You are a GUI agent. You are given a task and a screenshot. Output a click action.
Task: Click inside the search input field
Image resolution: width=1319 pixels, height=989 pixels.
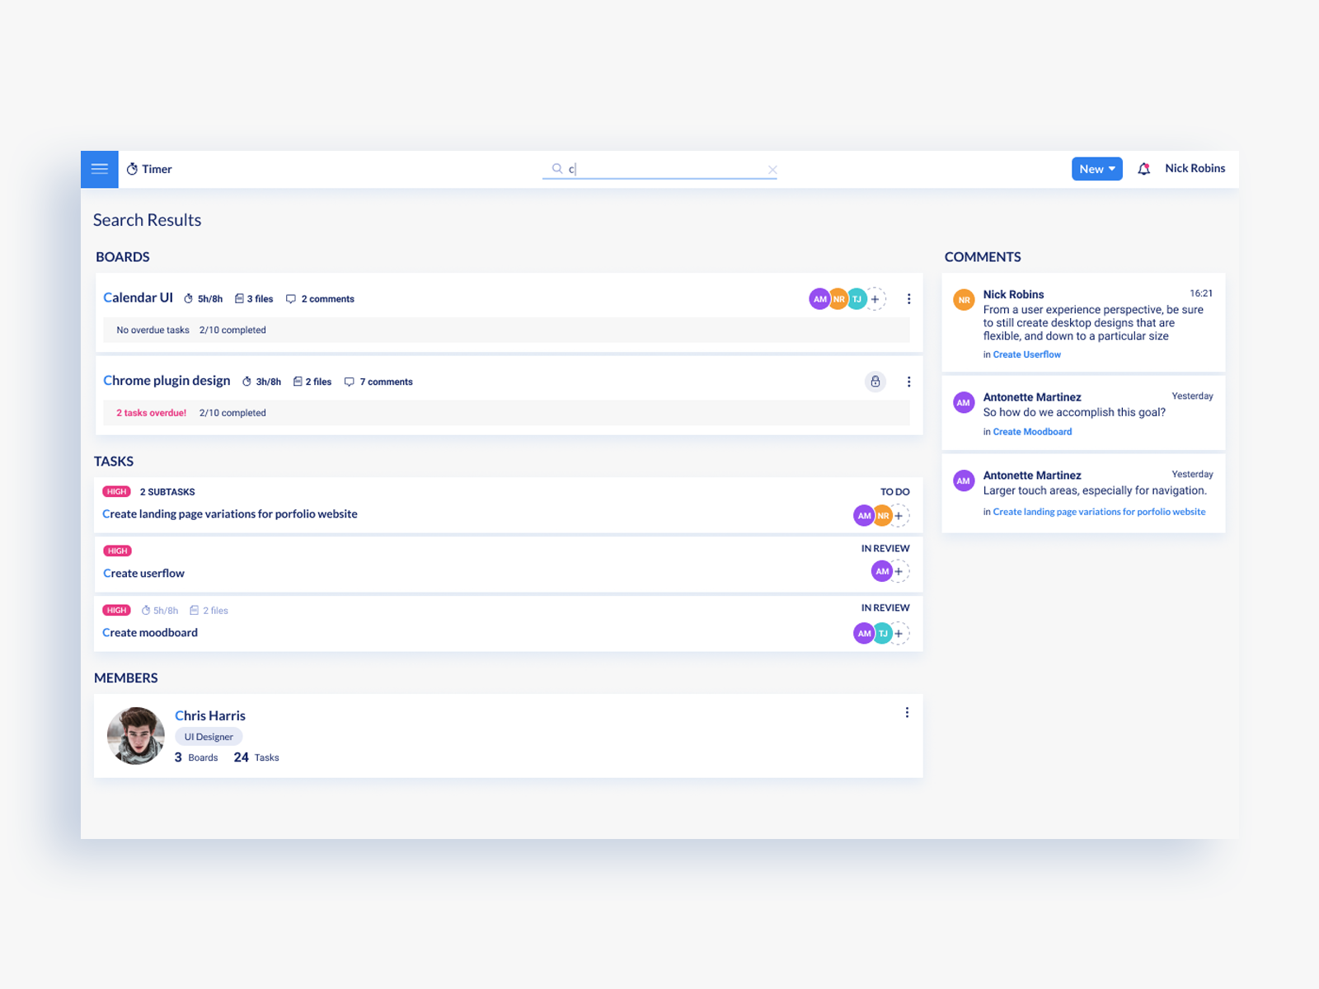click(659, 169)
